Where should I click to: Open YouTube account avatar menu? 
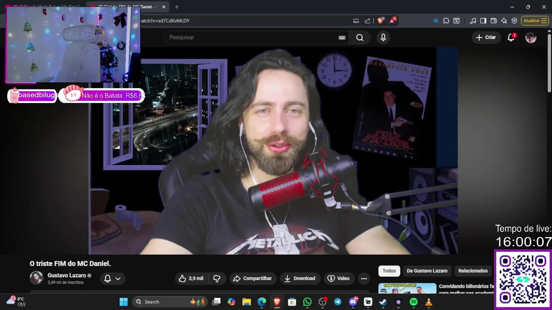point(530,37)
